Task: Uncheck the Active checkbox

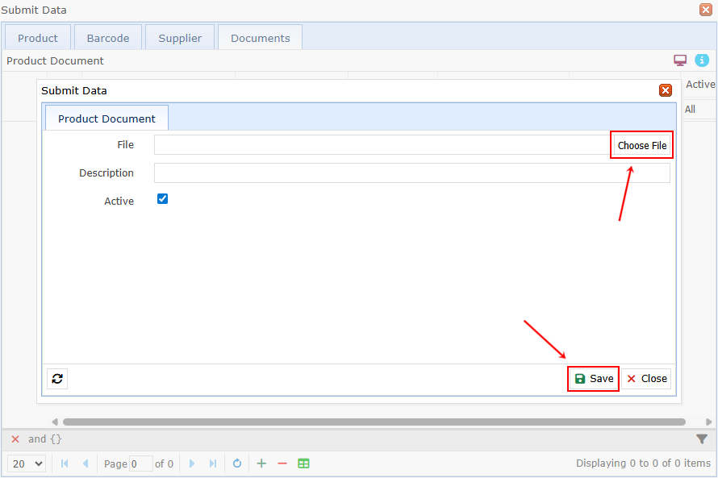Action: point(162,199)
